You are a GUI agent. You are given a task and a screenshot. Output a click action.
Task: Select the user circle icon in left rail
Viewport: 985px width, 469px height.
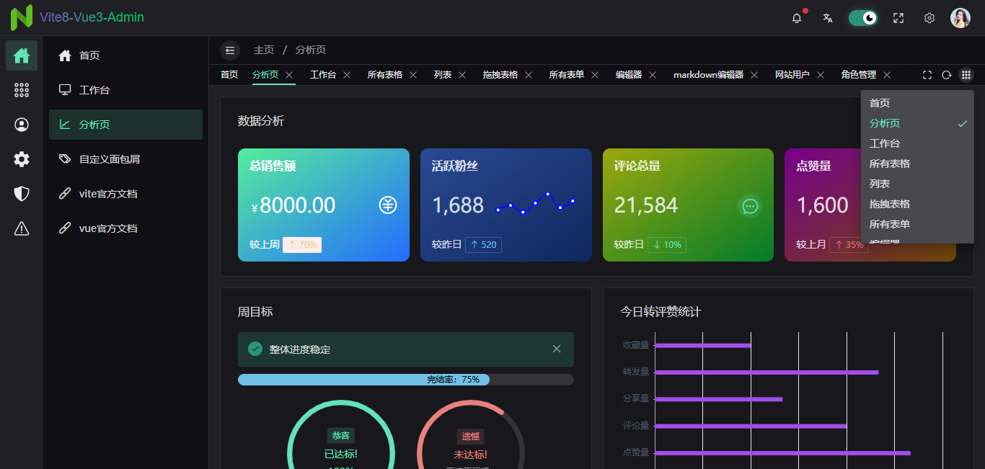click(x=22, y=125)
